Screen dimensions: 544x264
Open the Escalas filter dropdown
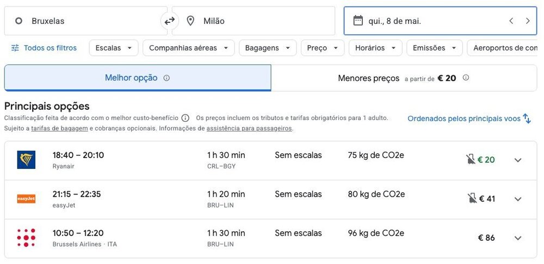(x=113, y=48)
